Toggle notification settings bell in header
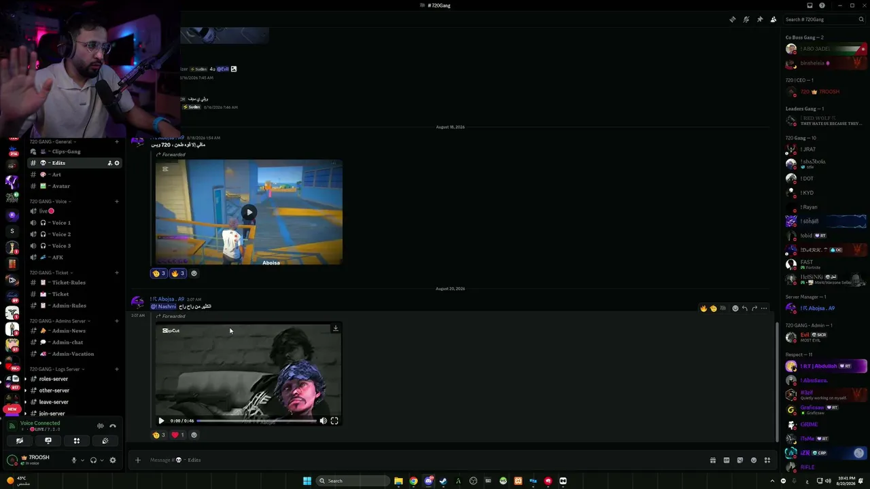 pos(746,20)
